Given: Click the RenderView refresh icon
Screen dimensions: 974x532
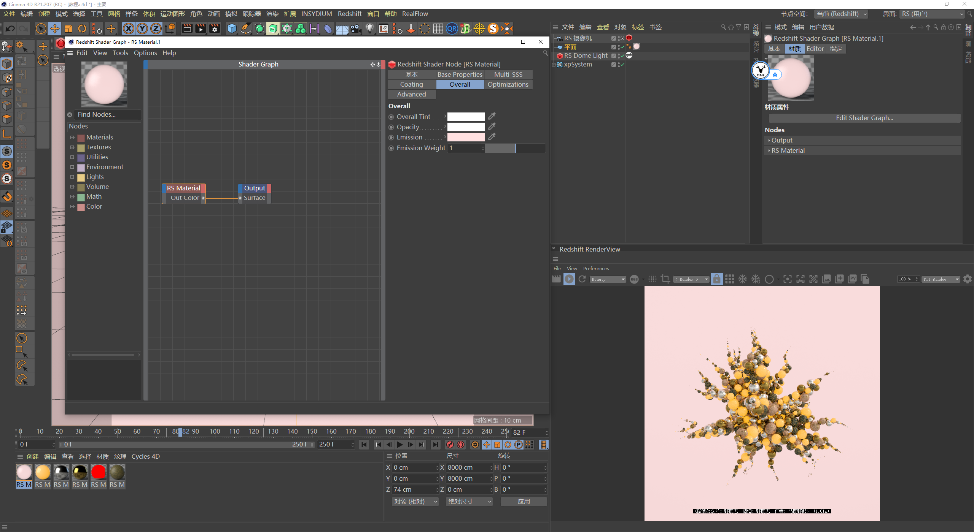Looking at the screenshot, I should click(x=582, y=279).
